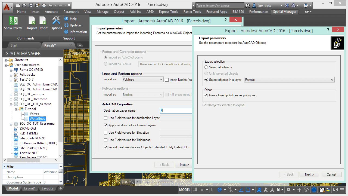
Task: Toggle the grid display status bar icon
Action: [x=195, y=190]
